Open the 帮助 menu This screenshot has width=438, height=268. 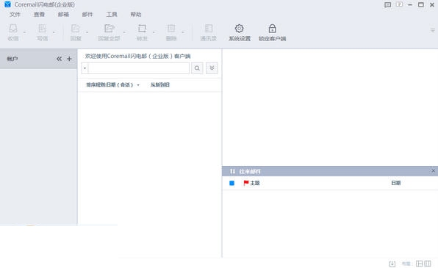coord(136,15)
